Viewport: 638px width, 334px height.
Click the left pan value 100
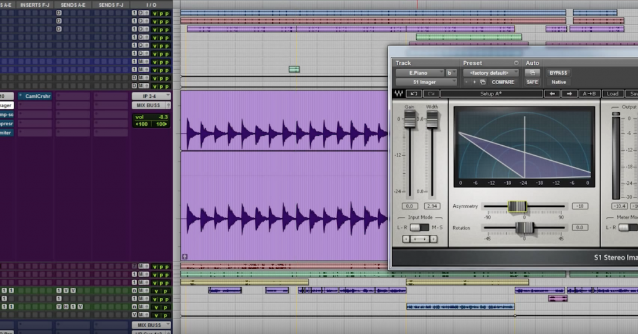click(x=141, y=124)
